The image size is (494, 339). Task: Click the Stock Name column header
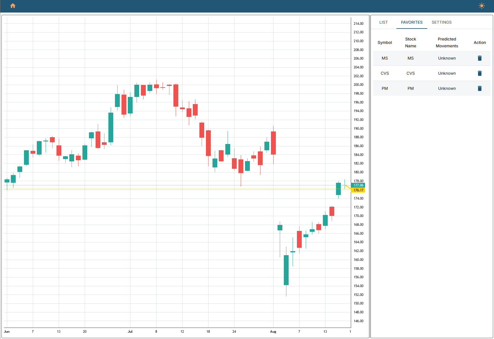click(410, 42)
